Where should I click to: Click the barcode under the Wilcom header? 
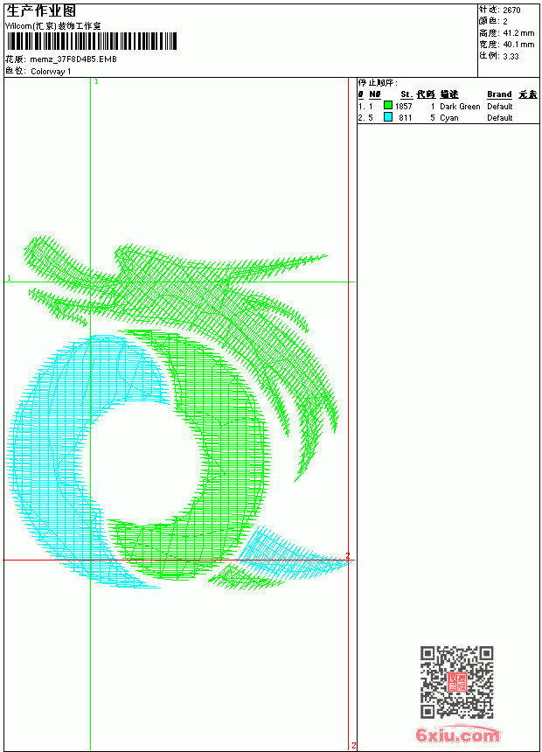pos(92,42)
